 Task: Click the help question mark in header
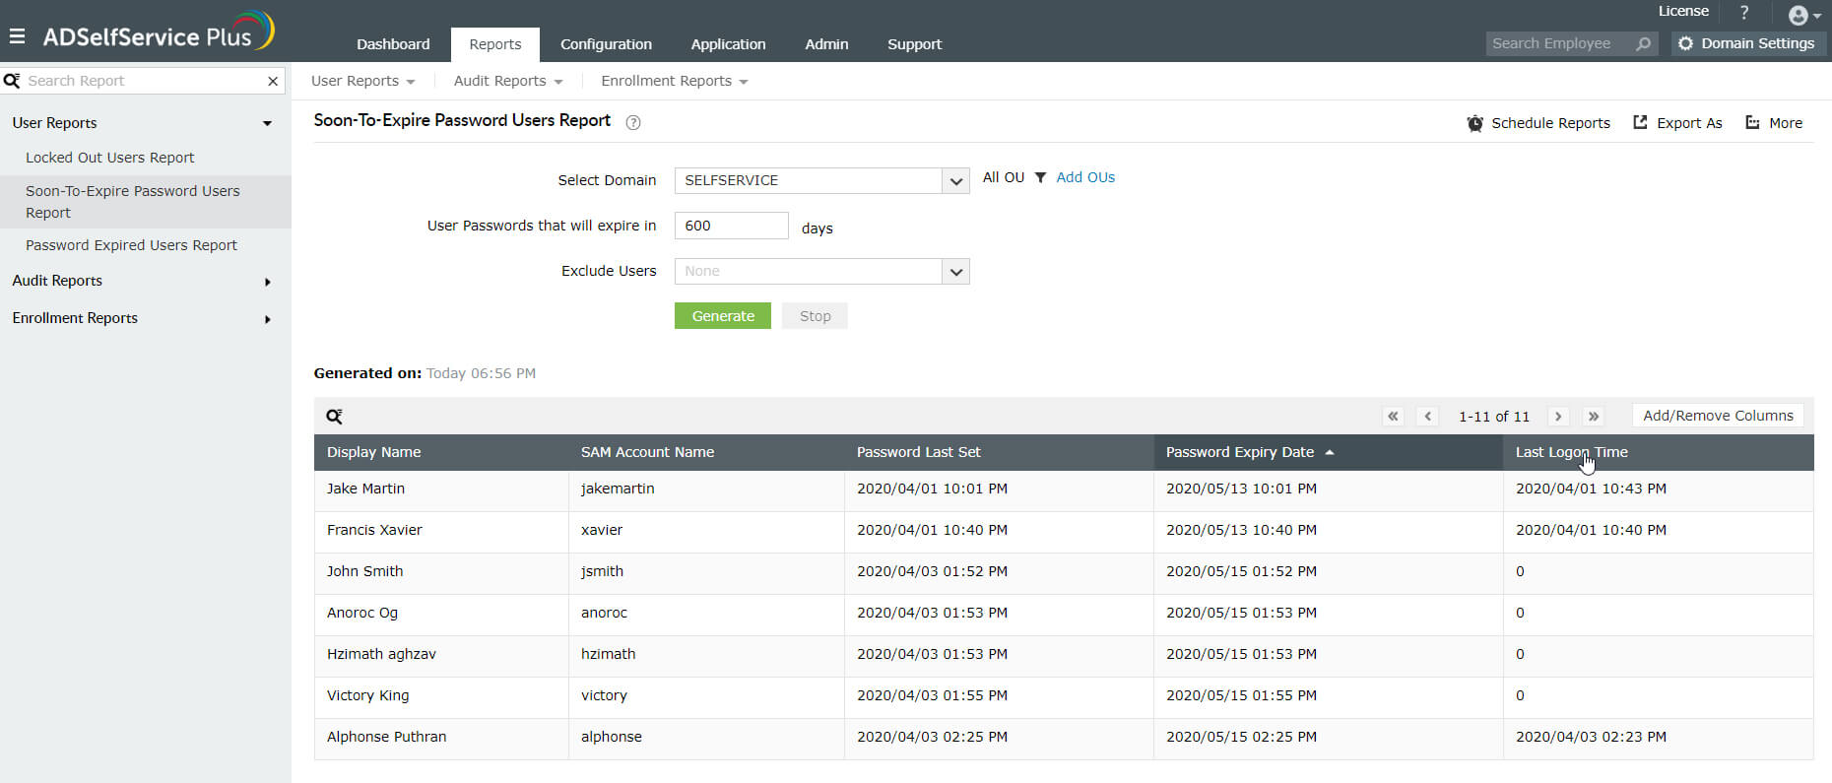1744,13
